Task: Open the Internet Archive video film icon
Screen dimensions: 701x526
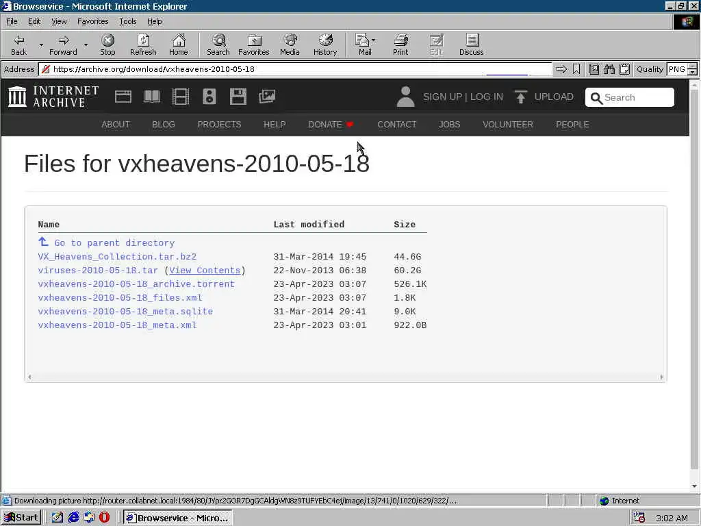Action: 181,97
